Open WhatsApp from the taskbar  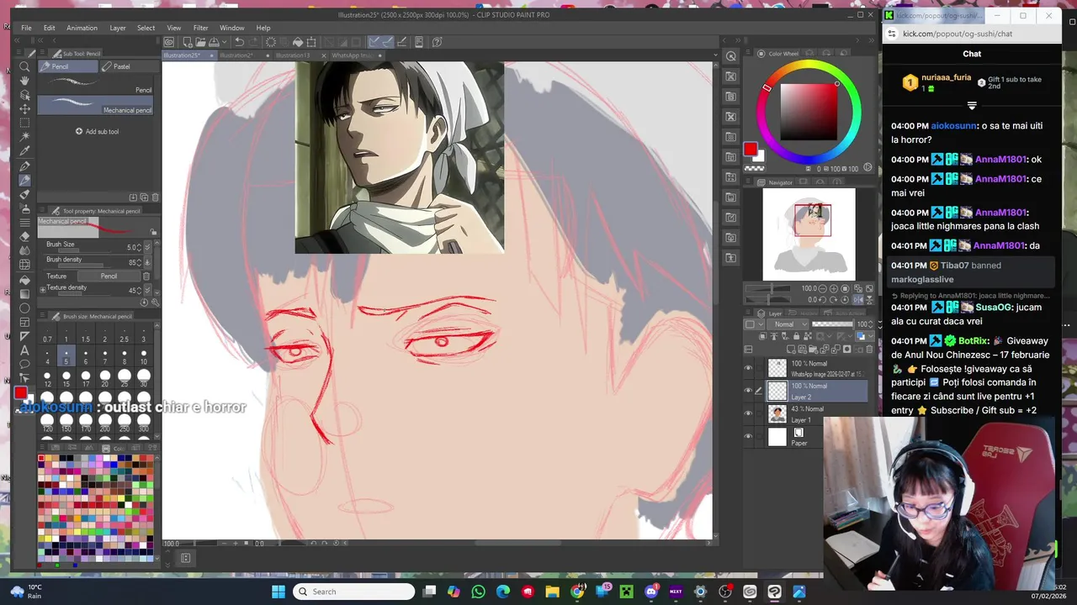click(x=479, y=592)
